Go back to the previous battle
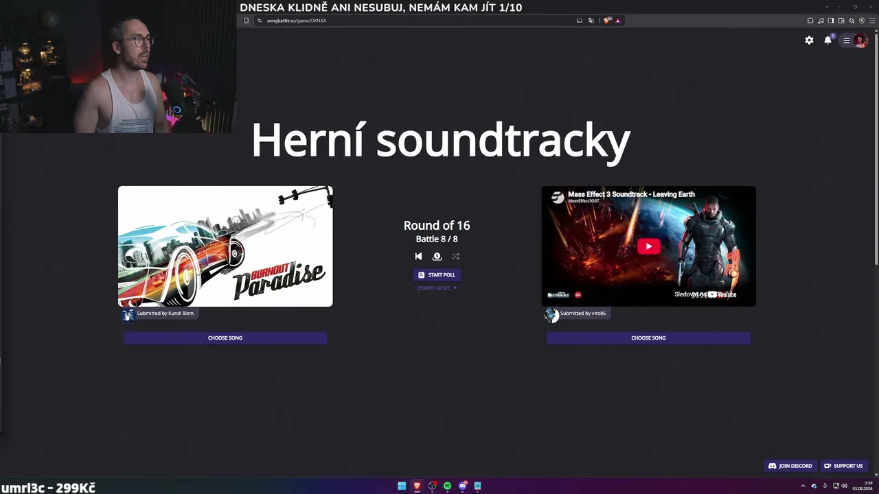This screenshot has height=494, width=879. pos(418,257)
